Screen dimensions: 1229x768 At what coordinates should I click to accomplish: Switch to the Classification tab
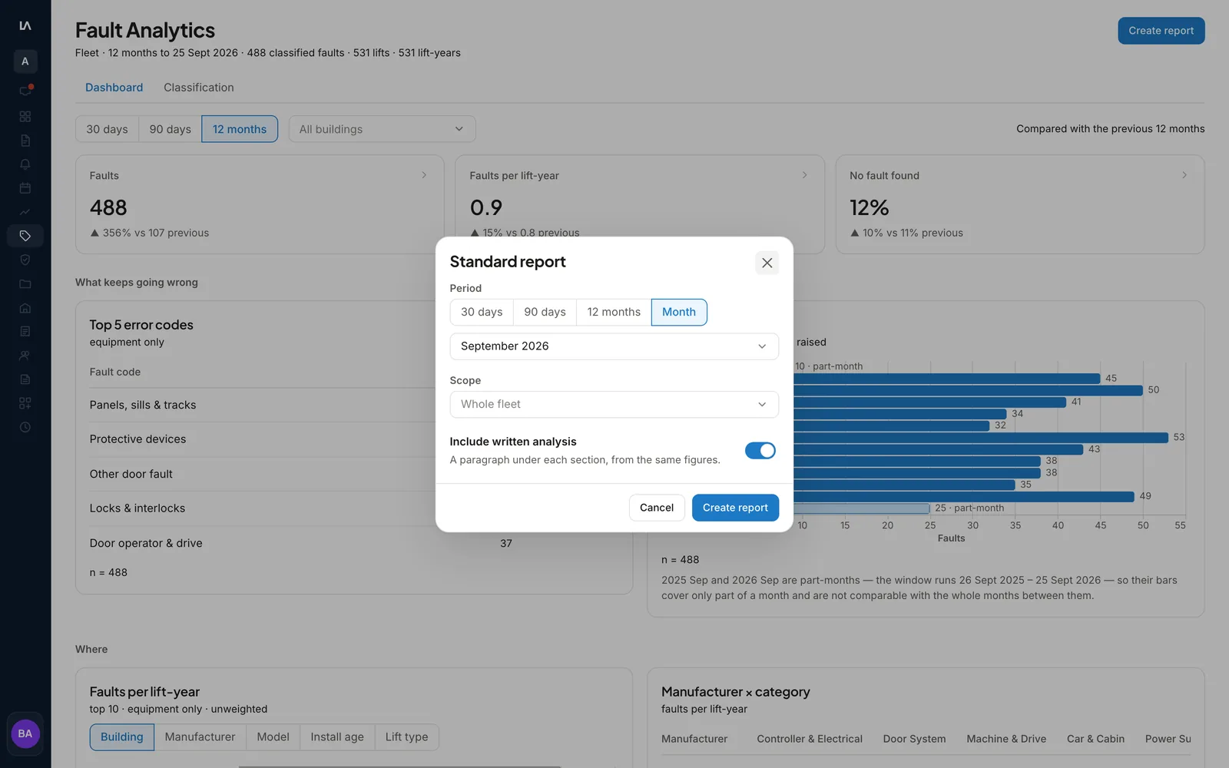[x=199, y=88]
